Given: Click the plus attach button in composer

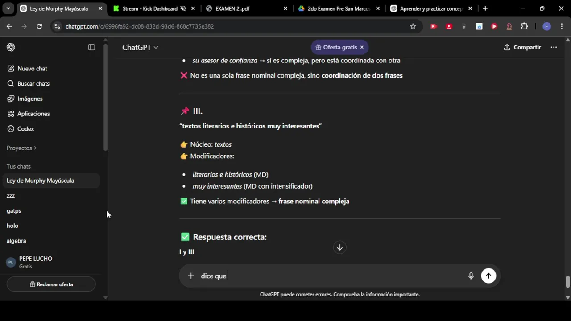Looking at the screenshot, I should 191,276.
